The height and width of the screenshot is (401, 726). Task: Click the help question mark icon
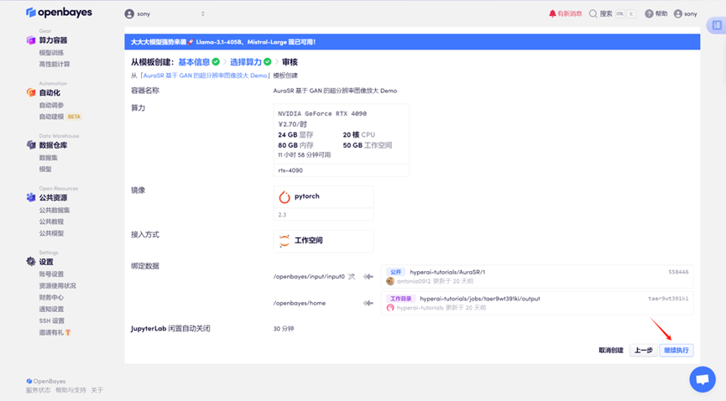coord(649,14)
